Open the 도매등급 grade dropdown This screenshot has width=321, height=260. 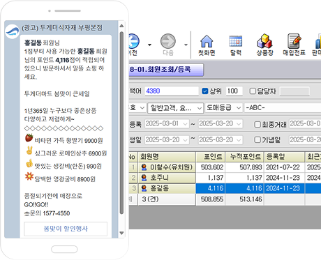[223, 108]
